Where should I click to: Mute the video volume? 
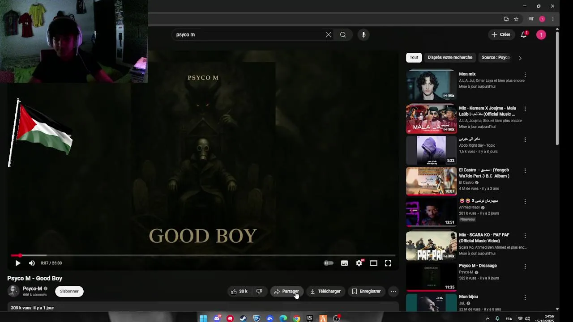click(x=32, y=263)
